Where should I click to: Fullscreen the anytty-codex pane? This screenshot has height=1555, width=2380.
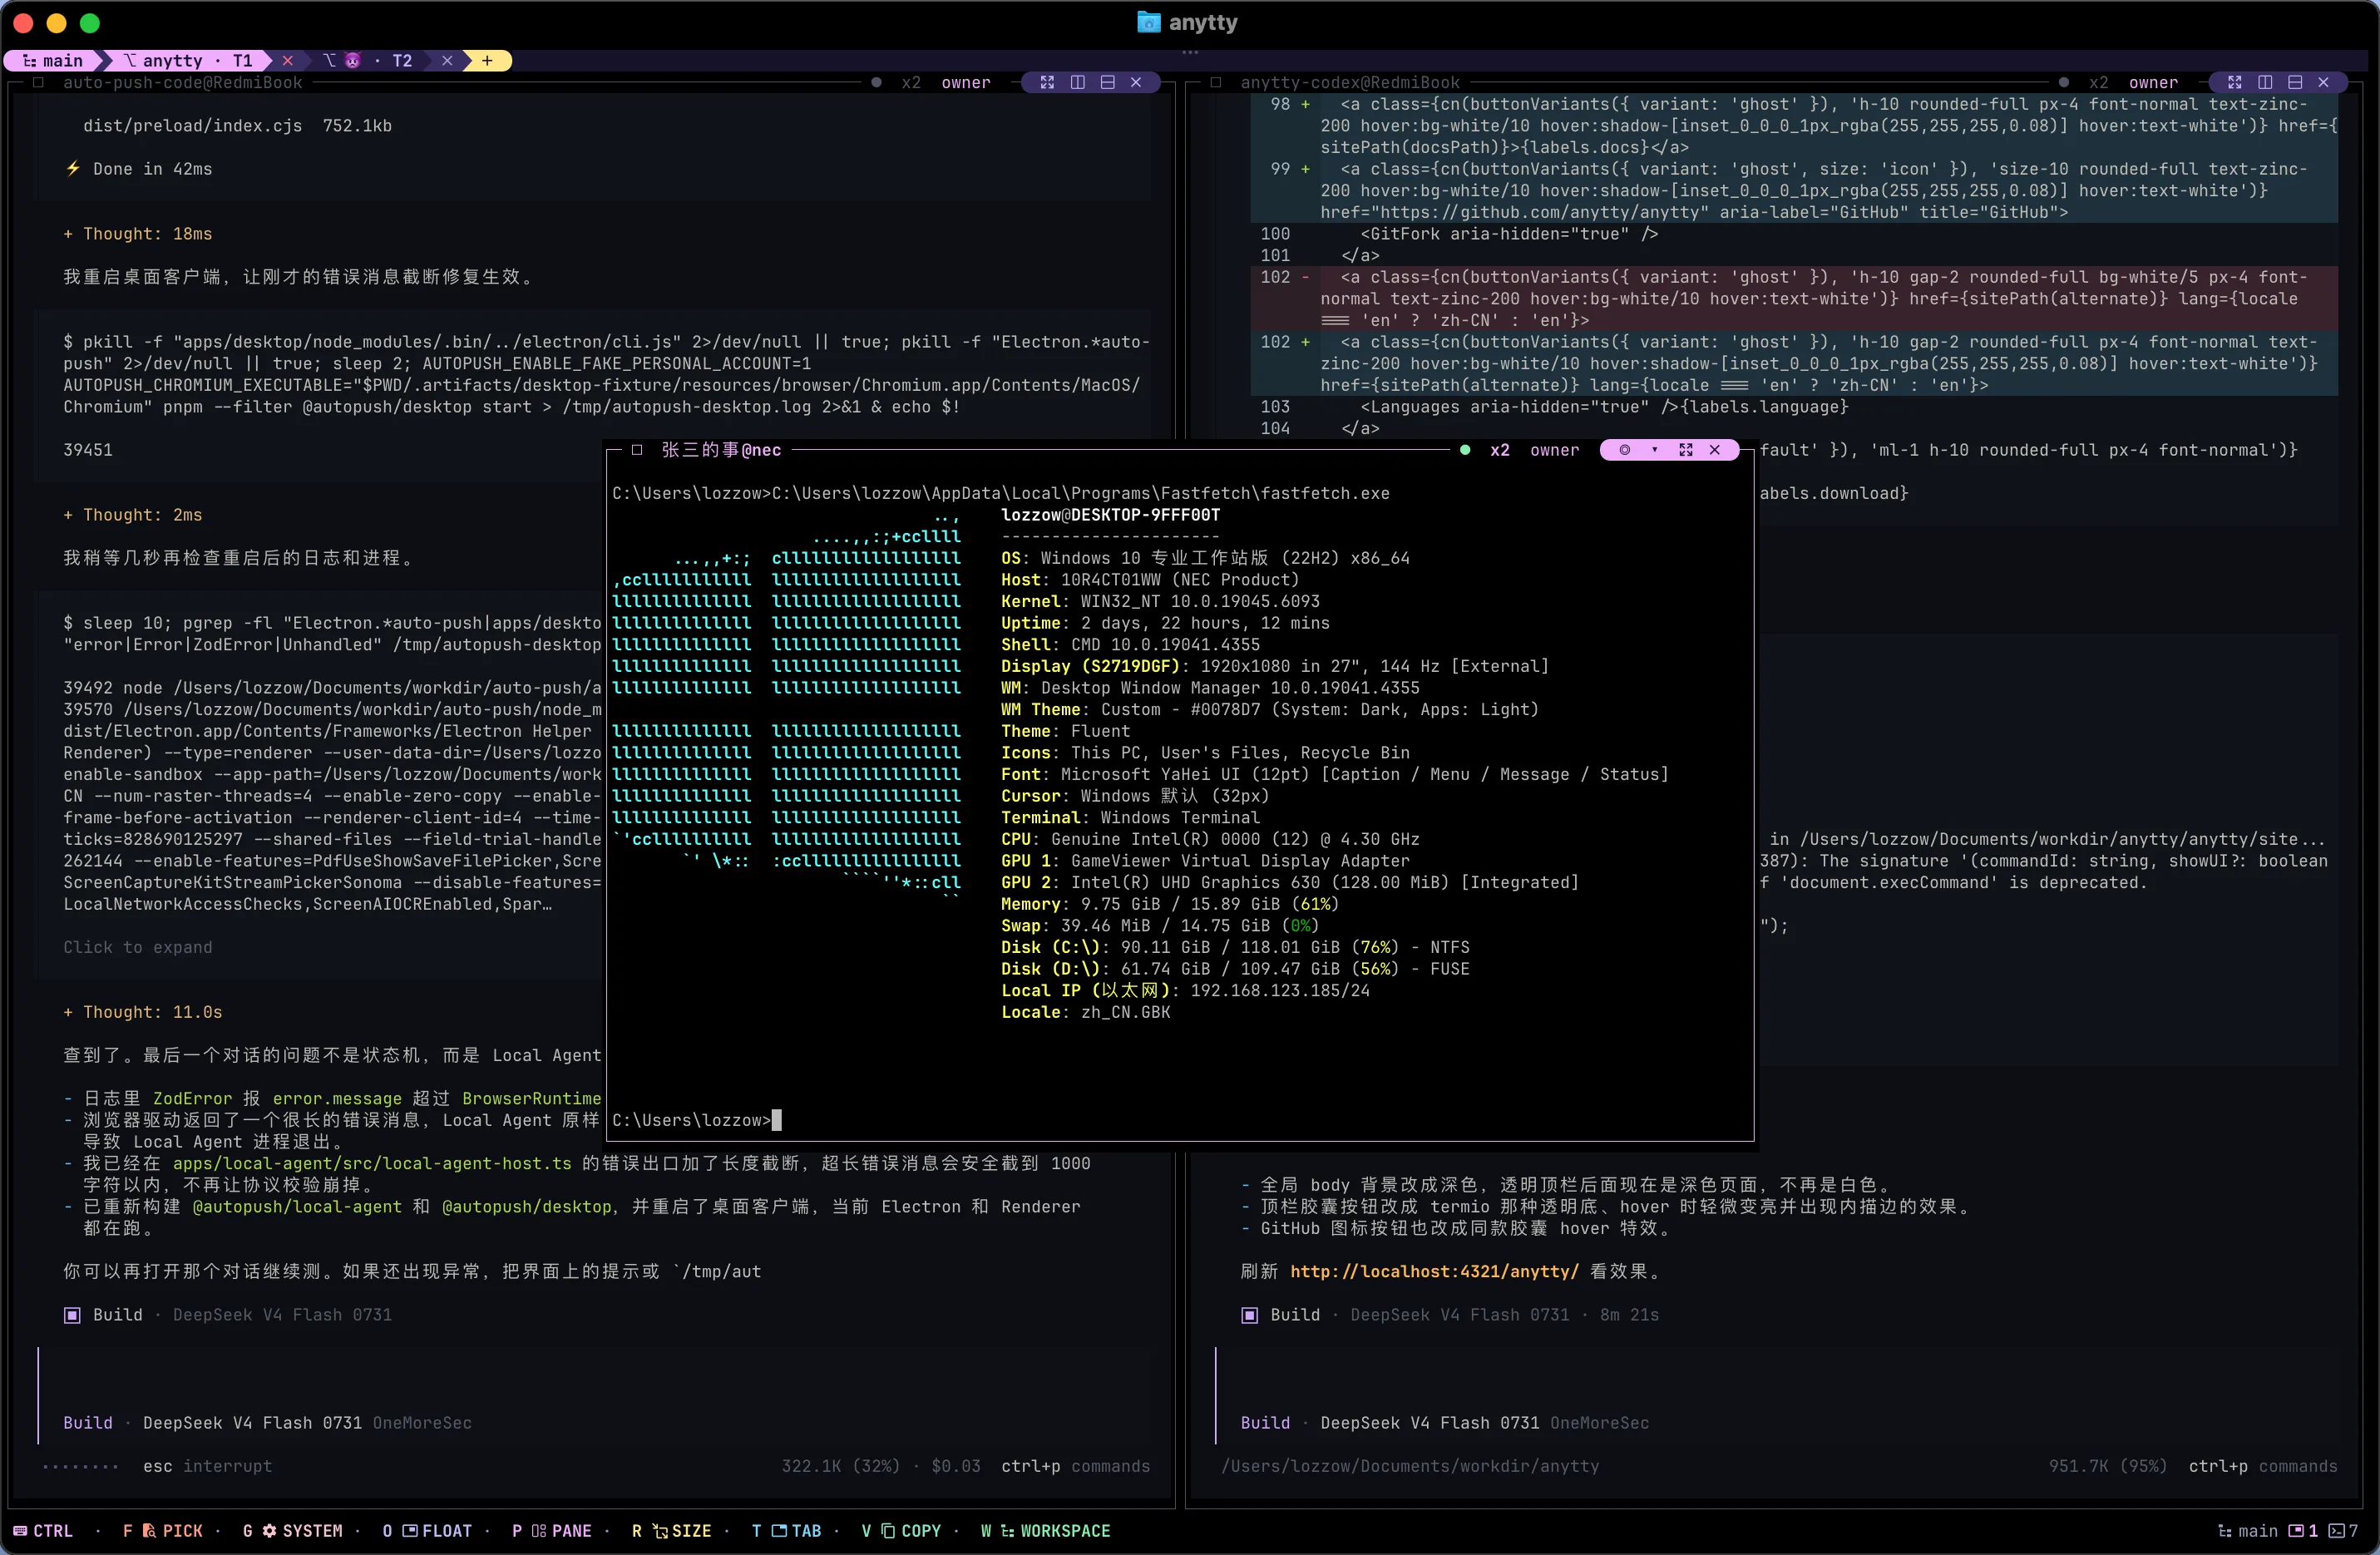click(x=2235, y=83)
